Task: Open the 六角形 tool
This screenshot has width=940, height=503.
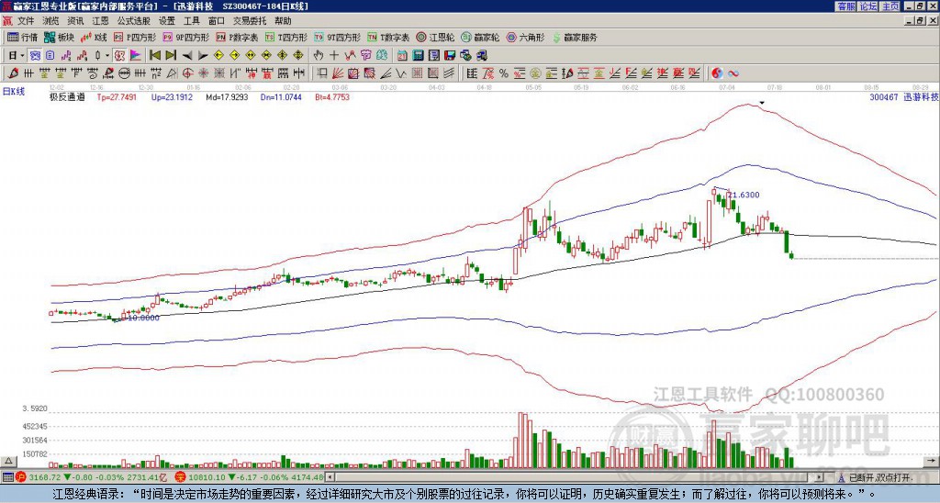Action: coord(525,37)
